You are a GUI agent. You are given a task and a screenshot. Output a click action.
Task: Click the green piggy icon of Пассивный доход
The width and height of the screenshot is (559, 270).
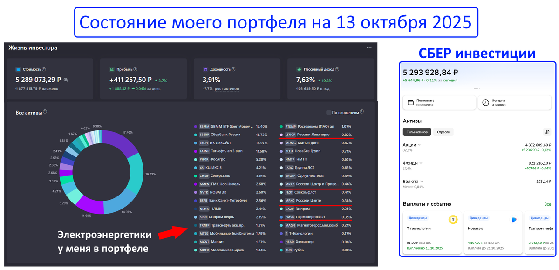click(x=300, y=69)
